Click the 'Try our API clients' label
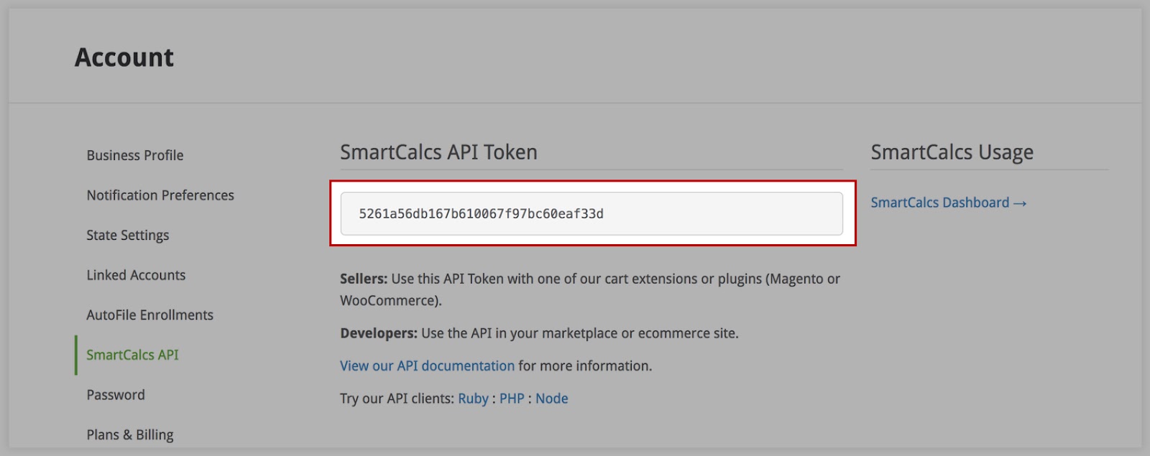Screen dimensions: 1150x456 397,399
